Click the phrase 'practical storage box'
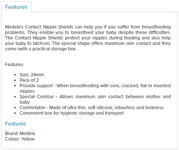This screenshot has width=179, height=150. [55, 49]
